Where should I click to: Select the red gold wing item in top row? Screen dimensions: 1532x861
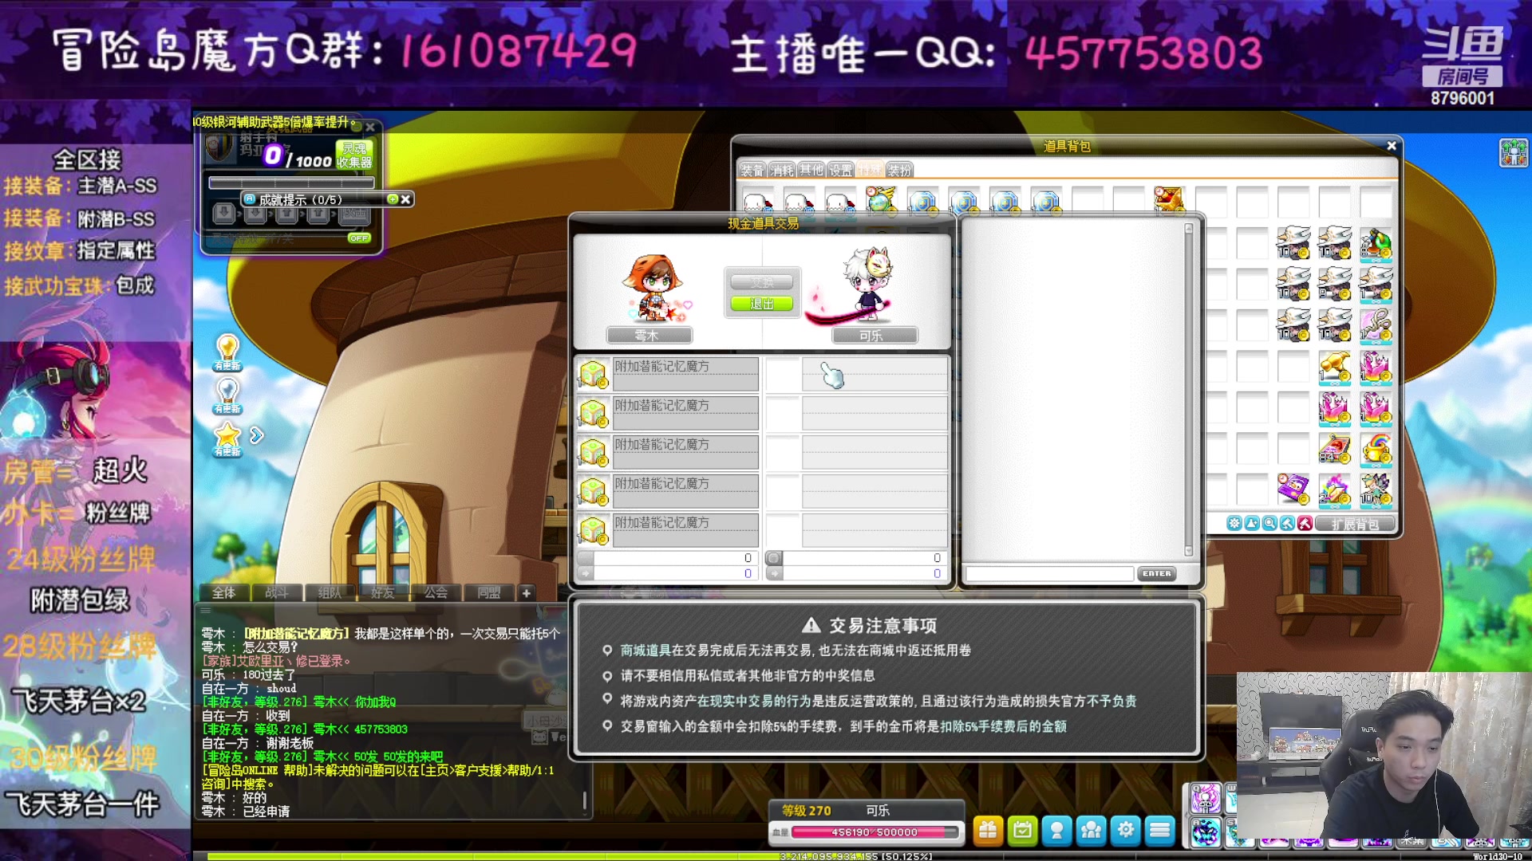(x=1169, y=201)
